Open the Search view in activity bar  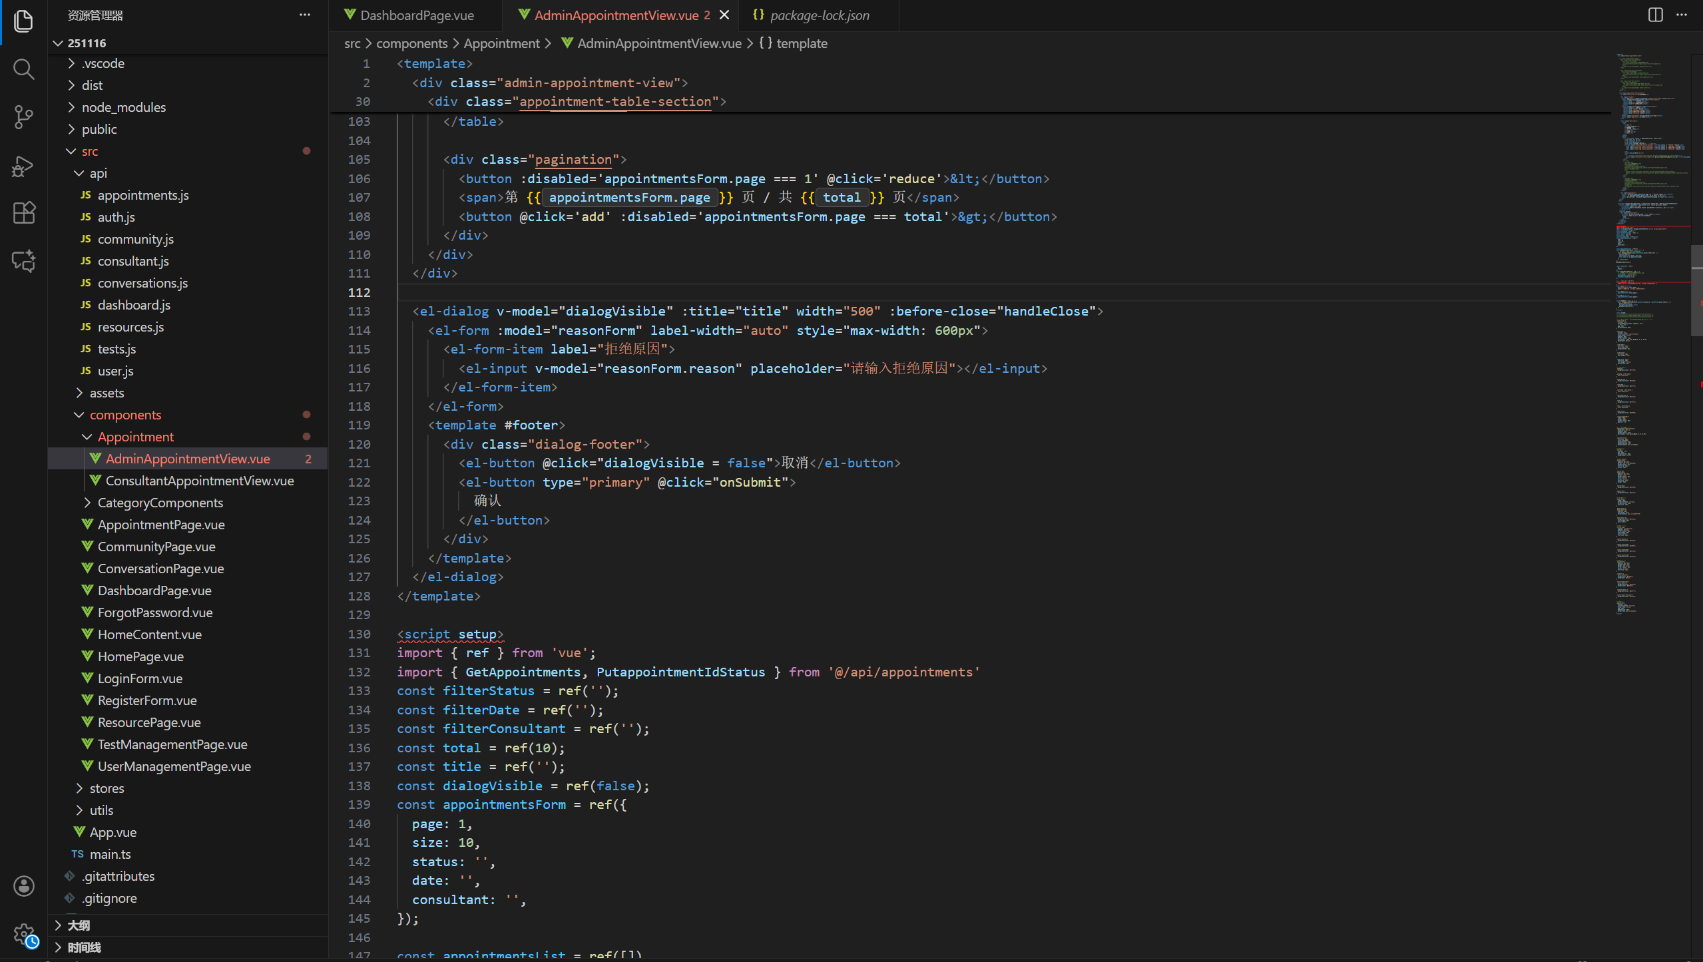tap(23, 69)
